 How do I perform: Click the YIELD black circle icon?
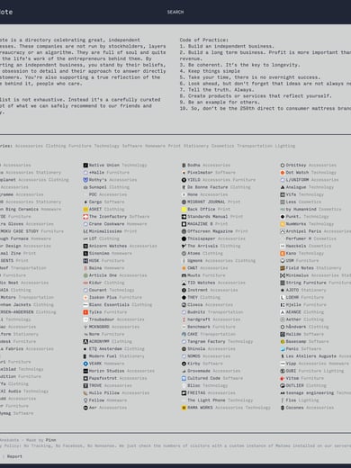184,180
